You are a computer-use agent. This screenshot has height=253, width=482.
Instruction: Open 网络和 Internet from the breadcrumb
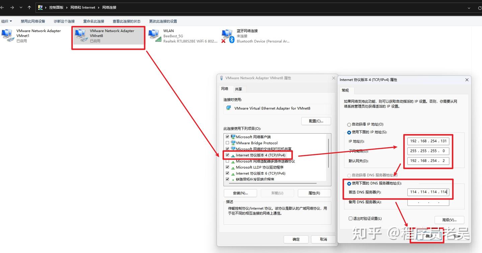pos(83,7)
